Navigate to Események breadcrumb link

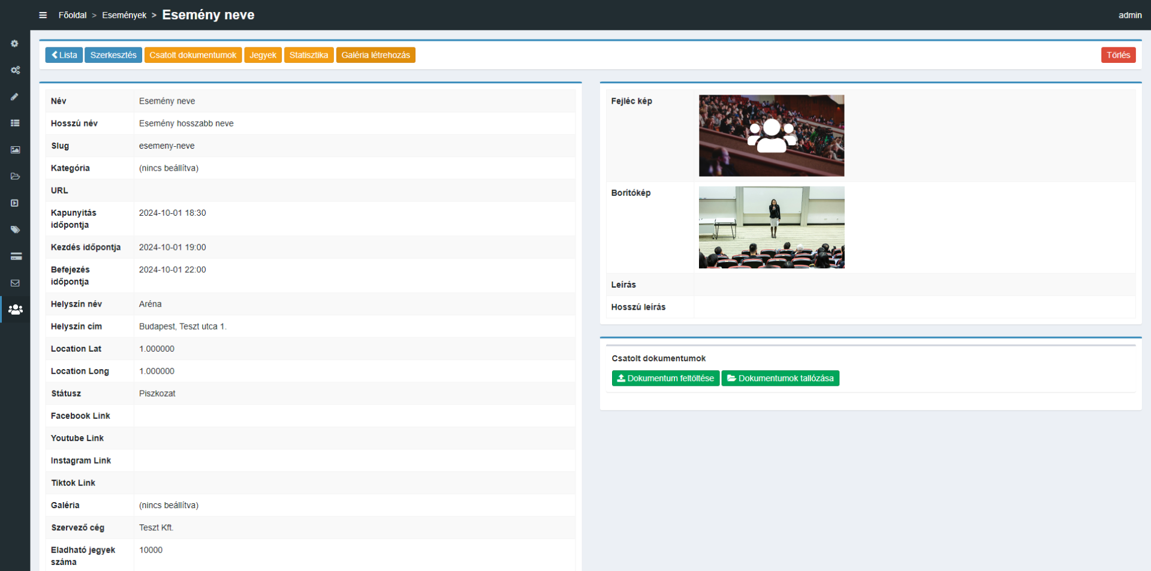[124, 15]
